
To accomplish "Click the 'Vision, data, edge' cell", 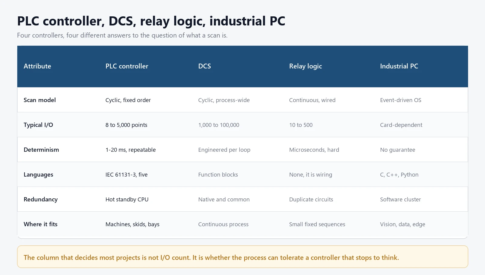I will (403, 224).
